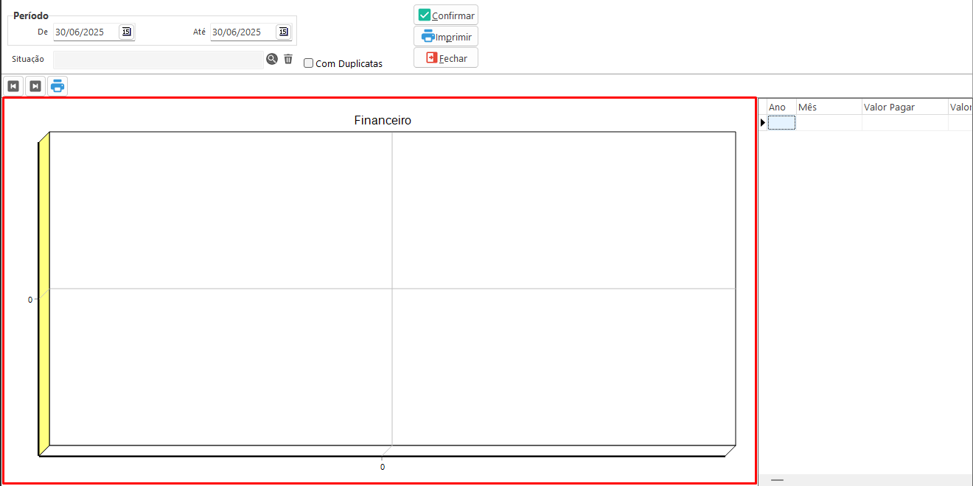The width and height of the screenshot is (973, 486).
Task: Click the Valor Pagar column header
Action: (904, 108)
